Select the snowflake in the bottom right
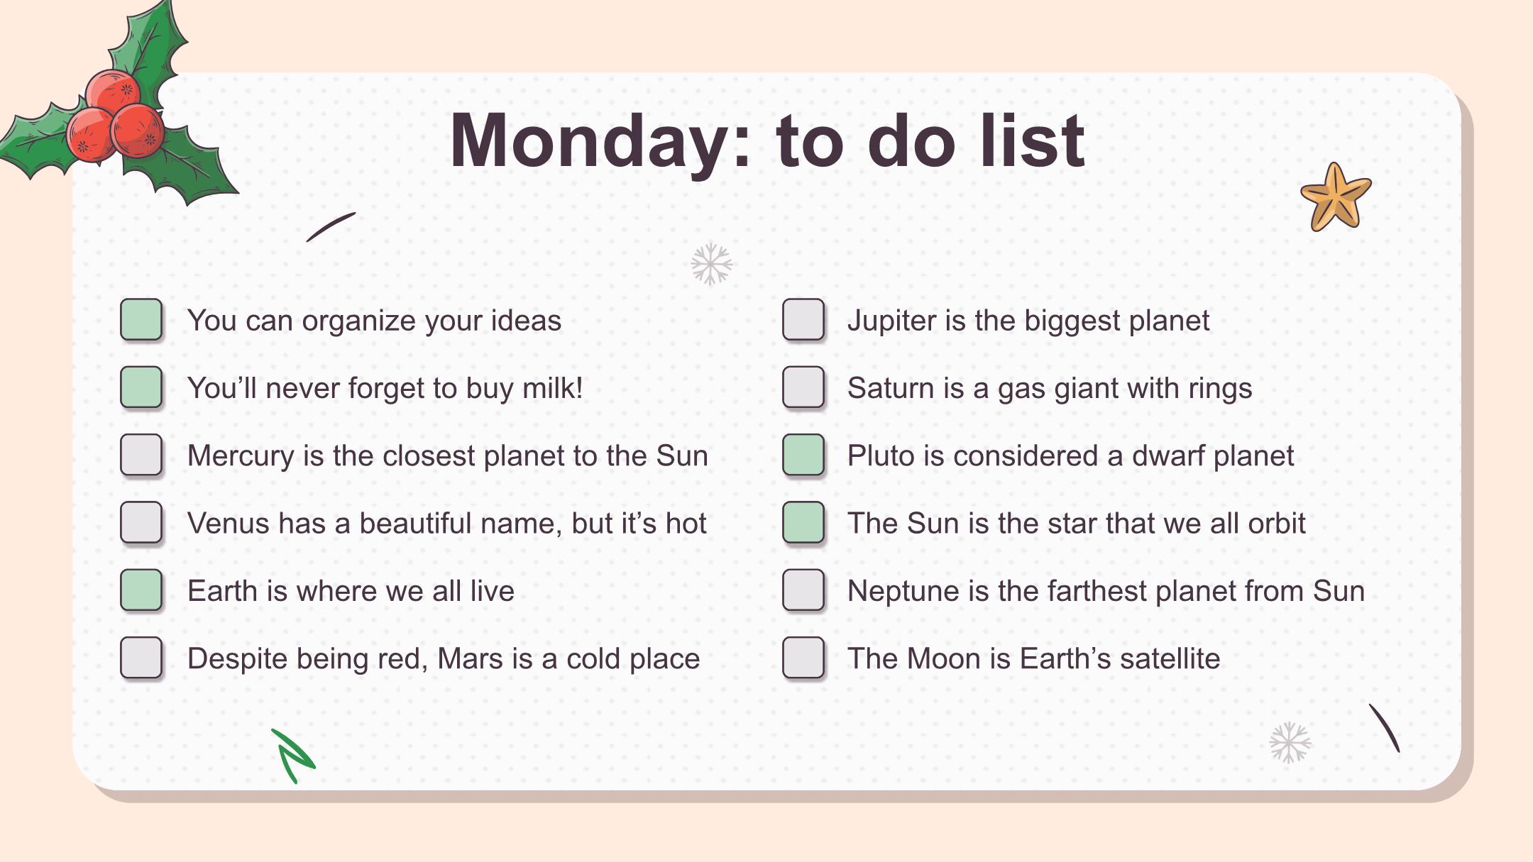 click(x=1290, y=742)
